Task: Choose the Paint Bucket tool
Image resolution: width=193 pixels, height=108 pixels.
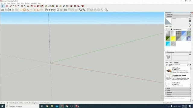Action: click(53, 6)
